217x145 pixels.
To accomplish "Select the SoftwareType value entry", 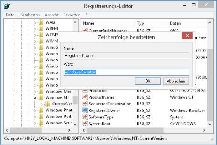I will tap(101, 117).
